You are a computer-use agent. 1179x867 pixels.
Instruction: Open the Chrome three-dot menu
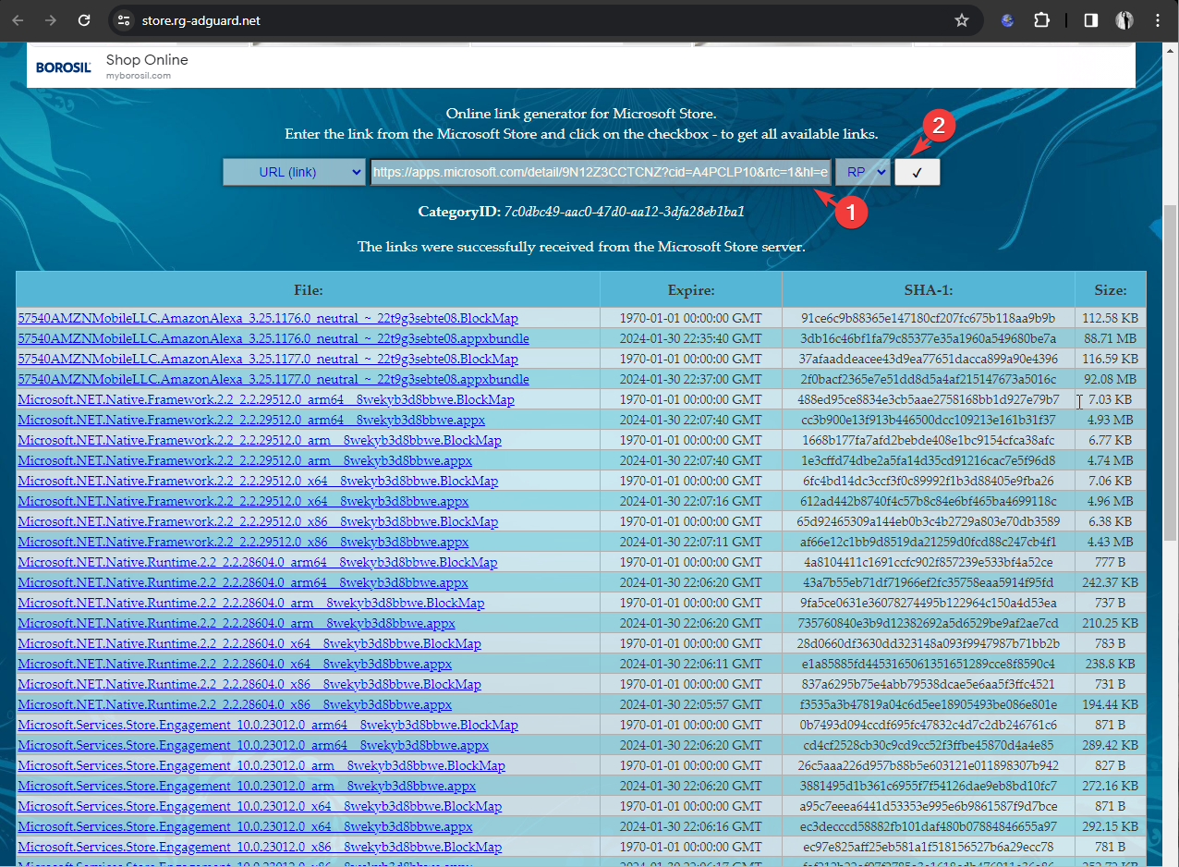coord(1158,20)
